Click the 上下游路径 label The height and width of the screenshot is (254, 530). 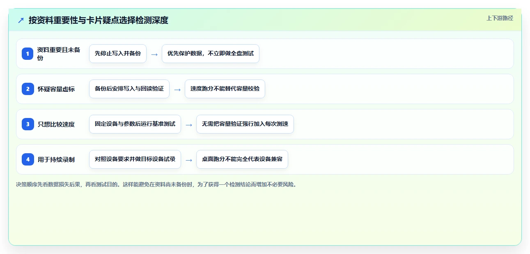[x=500, y=18]
